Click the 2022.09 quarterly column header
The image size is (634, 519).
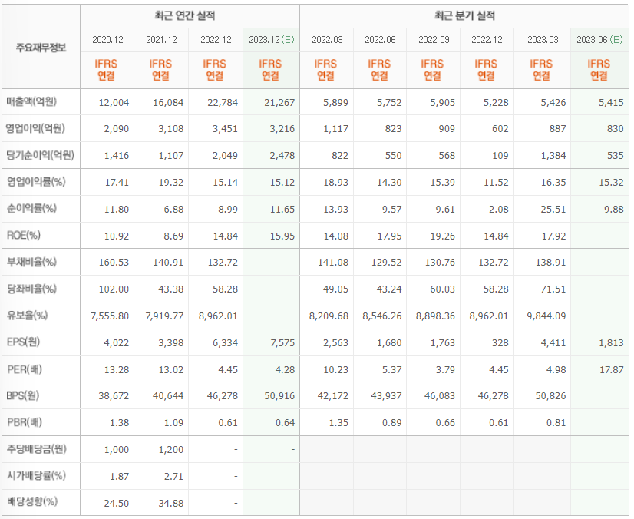(x=434, y=40)
